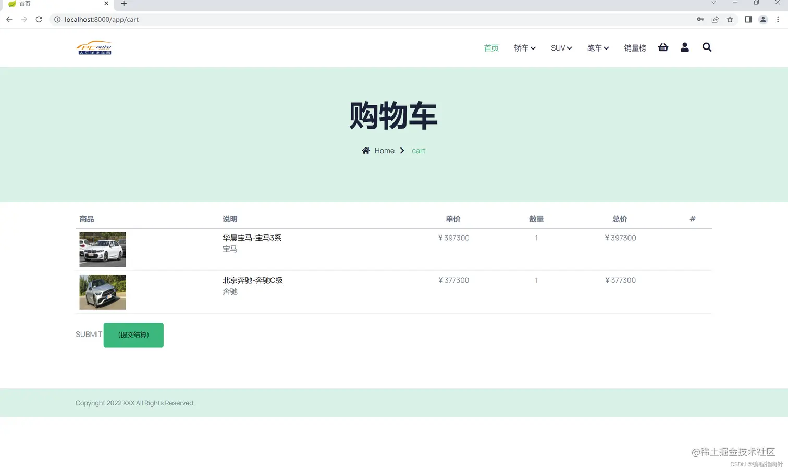Screen dimensions: 788x470
Task: Click the silver Mercedes car thumbnail
Action: click(102, 292)
